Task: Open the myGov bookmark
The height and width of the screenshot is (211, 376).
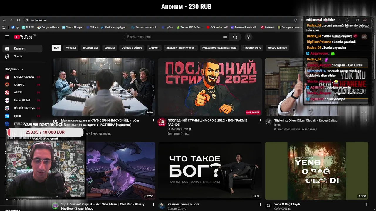Action: coord(167,27)
